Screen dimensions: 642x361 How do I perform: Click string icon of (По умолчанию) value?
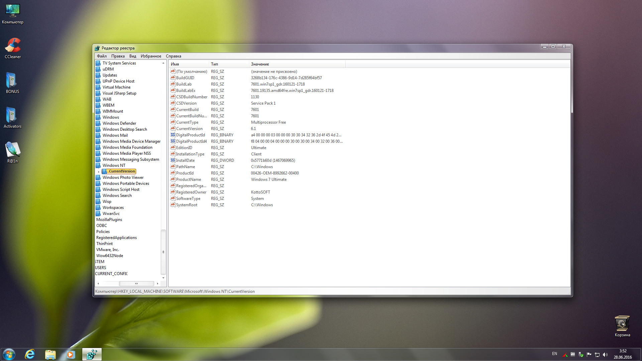point(173,71)
